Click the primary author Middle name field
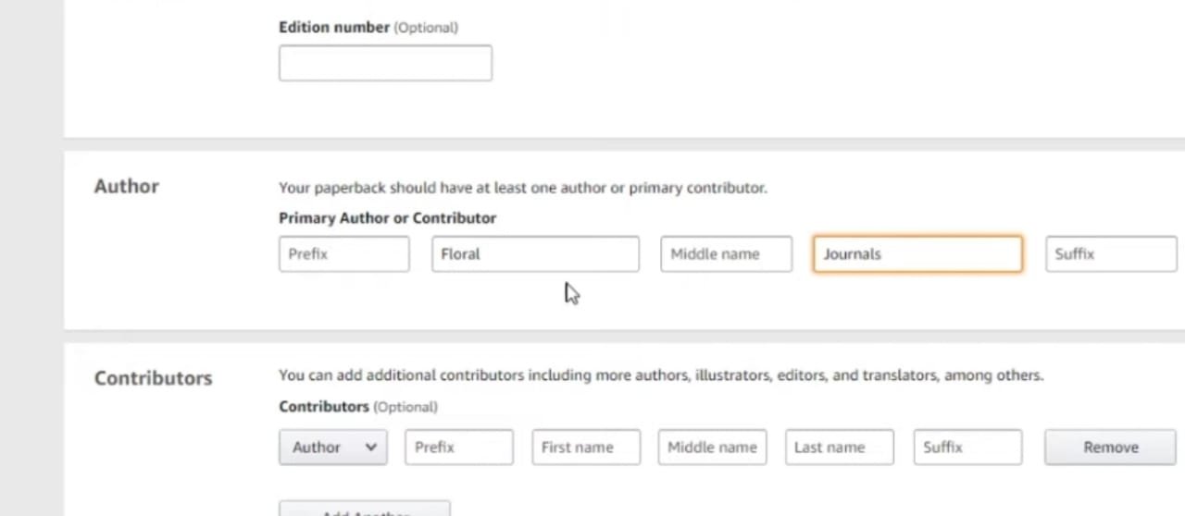Image resolution: width=1185 pixels, height=516 pixels. [x=726, y=254]
